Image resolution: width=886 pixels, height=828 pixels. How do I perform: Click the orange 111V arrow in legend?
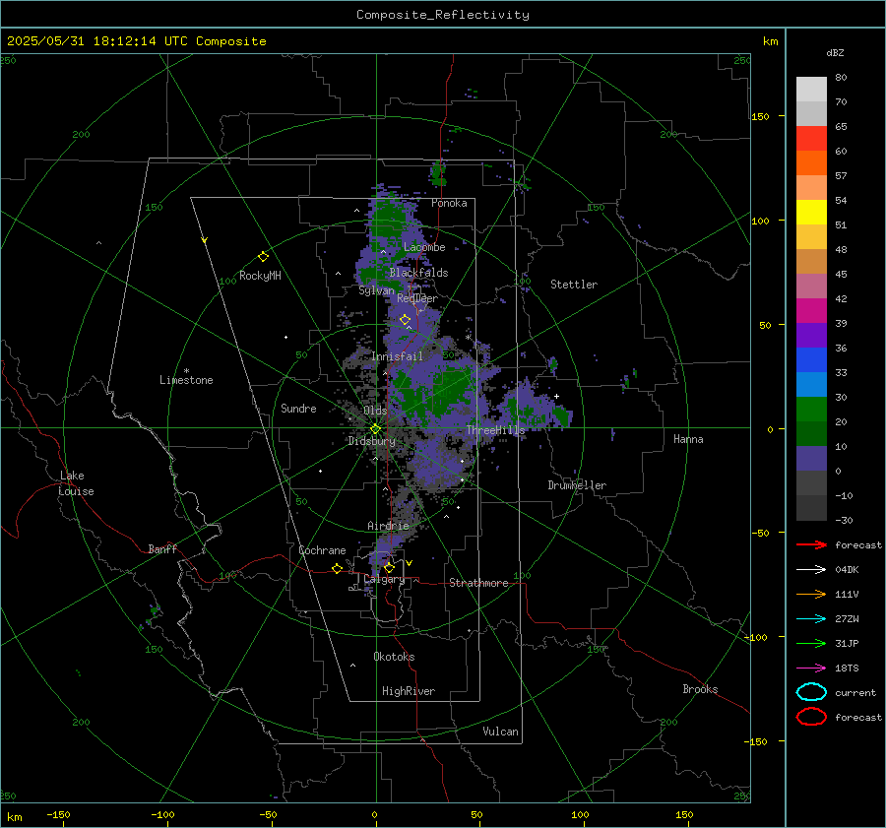click(811, 594)
